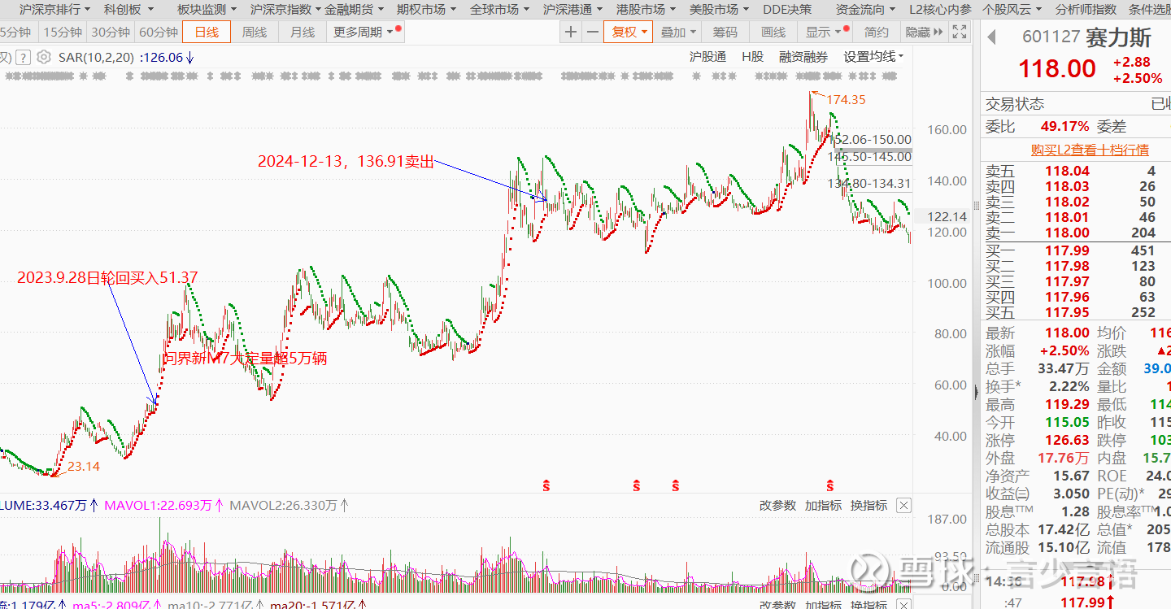Click 改参数 in the volume panel
Screen dimensions: 1171x609
click(777, 506)
